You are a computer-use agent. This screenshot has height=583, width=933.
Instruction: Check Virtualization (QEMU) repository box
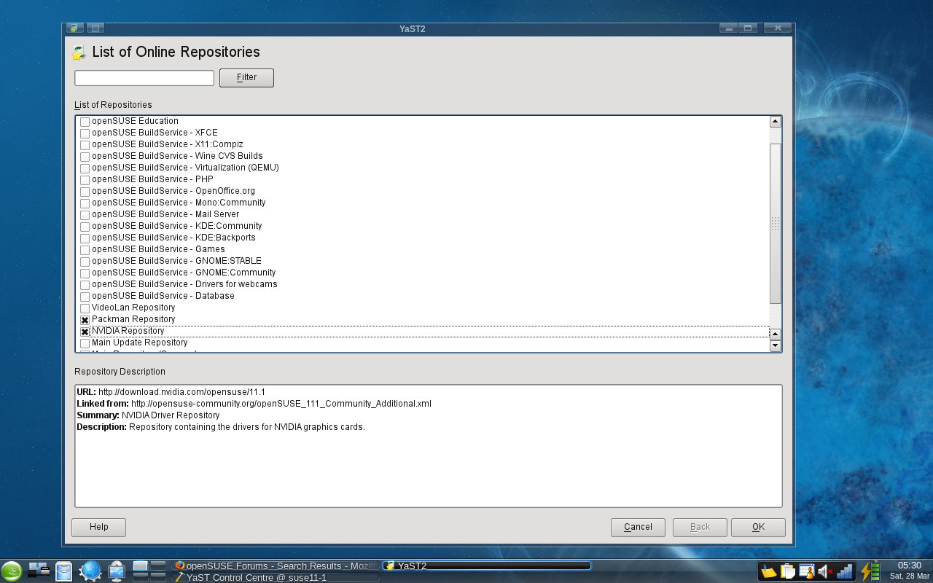point(85,168)
